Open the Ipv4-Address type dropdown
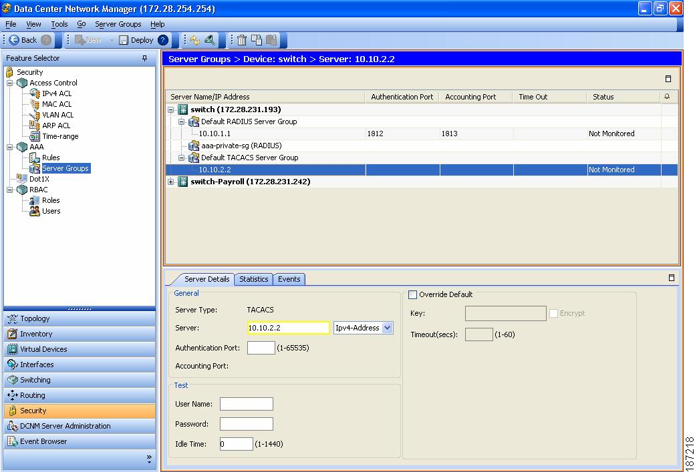This screenshot has width=697, height=472. (x=388, y=328)
